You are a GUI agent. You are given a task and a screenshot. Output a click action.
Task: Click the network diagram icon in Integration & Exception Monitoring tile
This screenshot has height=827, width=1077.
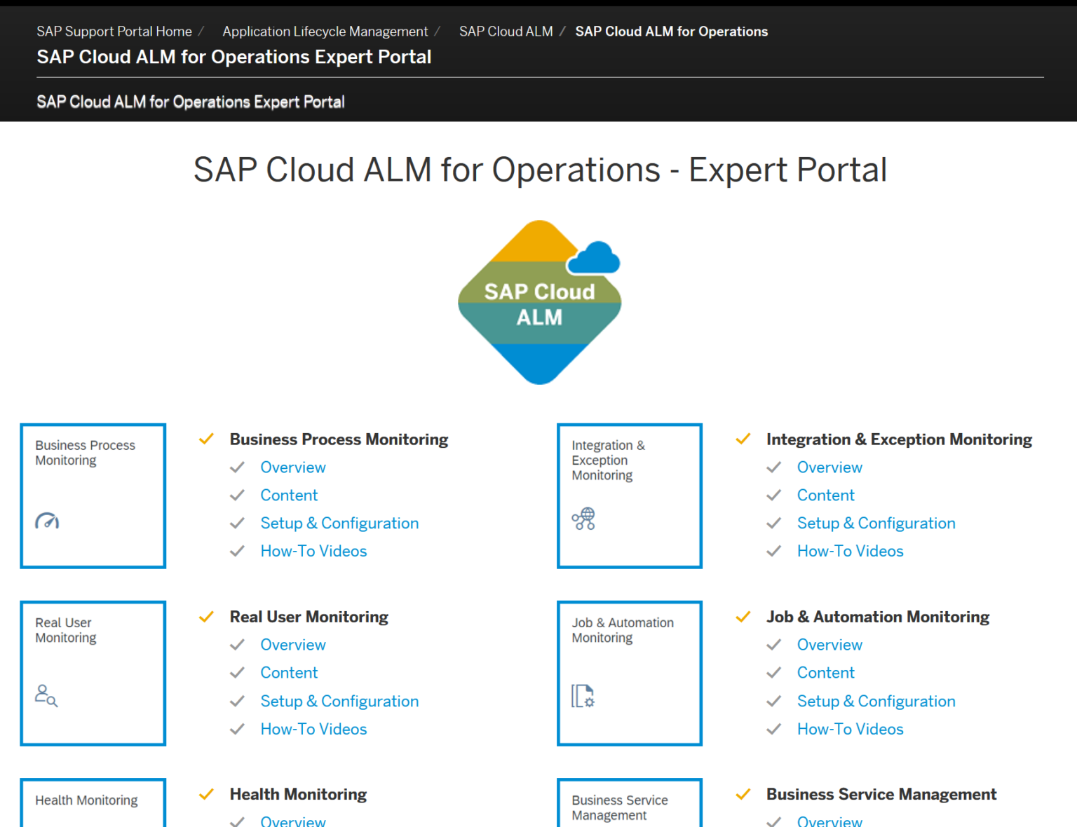(x=583, y=519)
